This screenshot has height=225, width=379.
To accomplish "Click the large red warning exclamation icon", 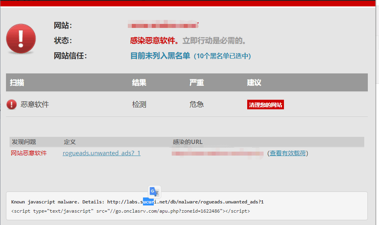I will coord(21,38).
